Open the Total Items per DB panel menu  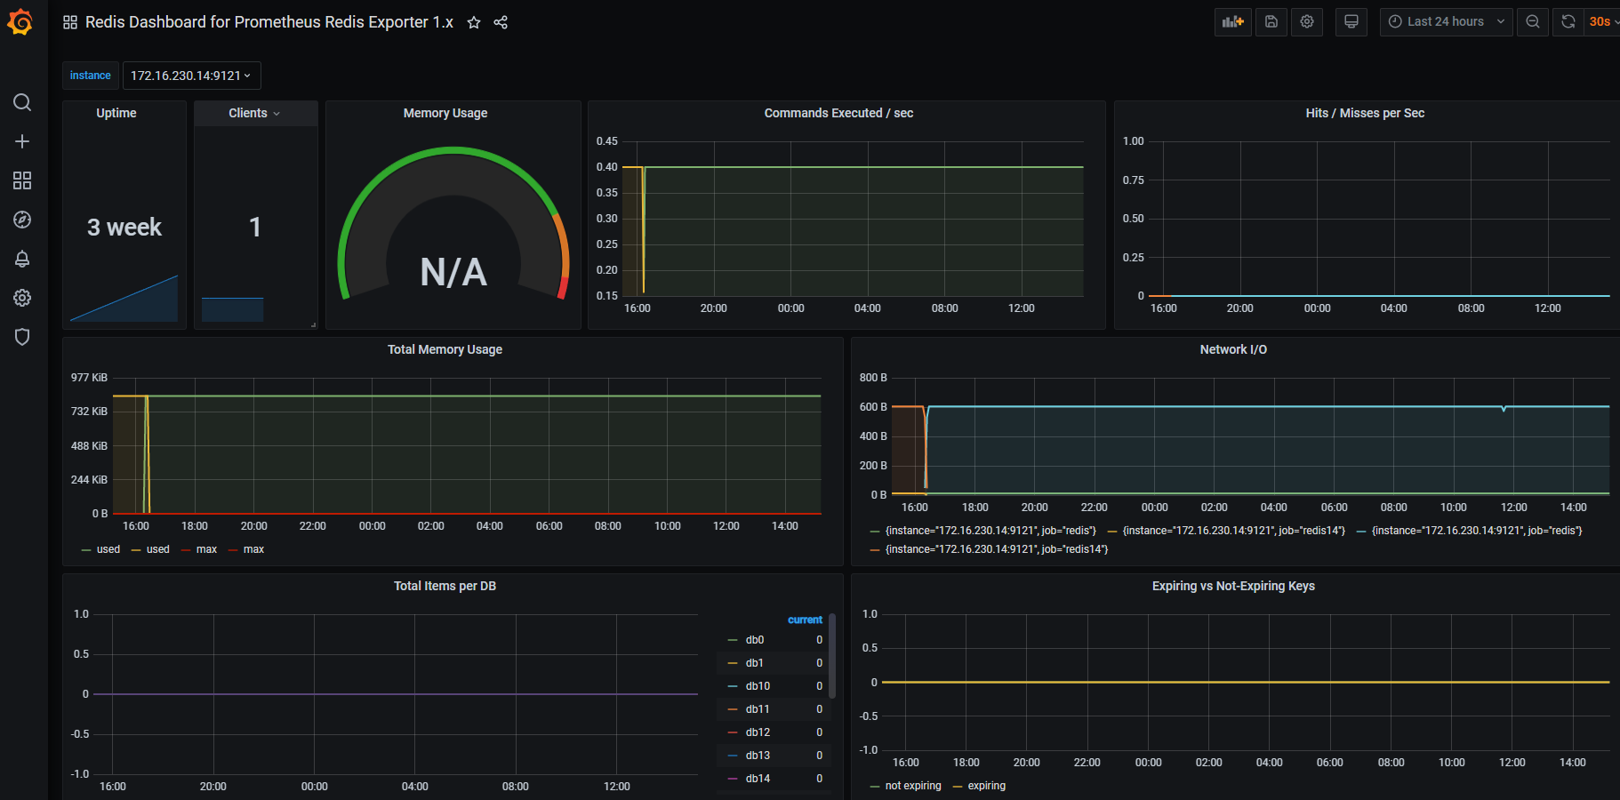tap(445, 586)
